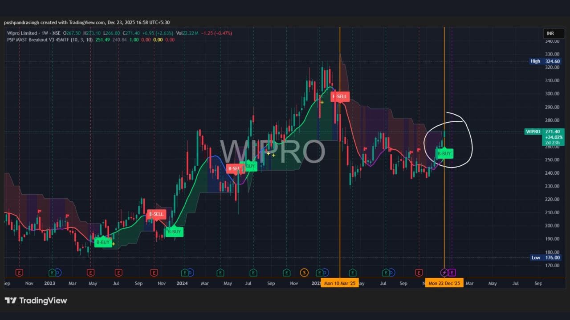The height and width of the screenshot is (320, 570).
Task: Select the purple lightning event icon near Dec 22
Action: pos(443,272)
